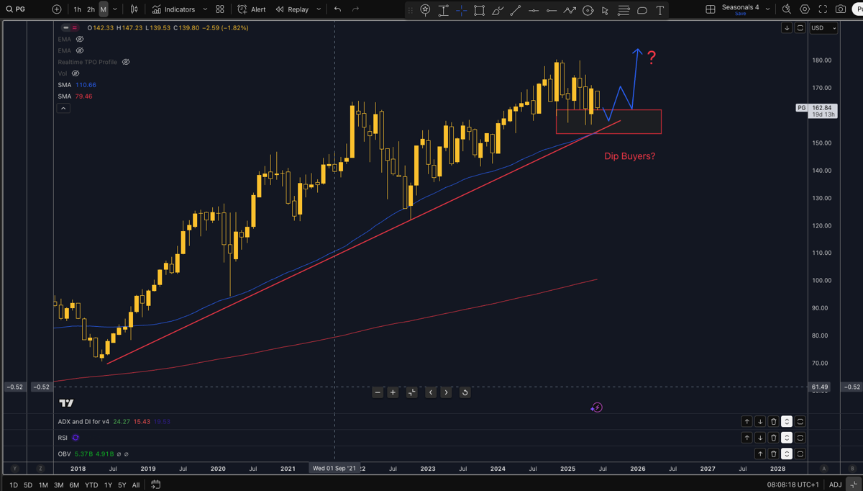Viewport: 863px width, 491px height.
Task: Enter fullscreen mode
Action: pyautogui.click(x=823, y=9)
